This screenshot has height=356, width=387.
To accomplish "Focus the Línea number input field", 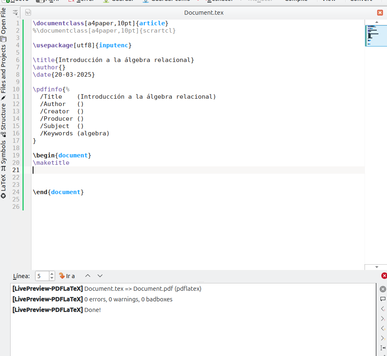I will click(x=42, y=276).
